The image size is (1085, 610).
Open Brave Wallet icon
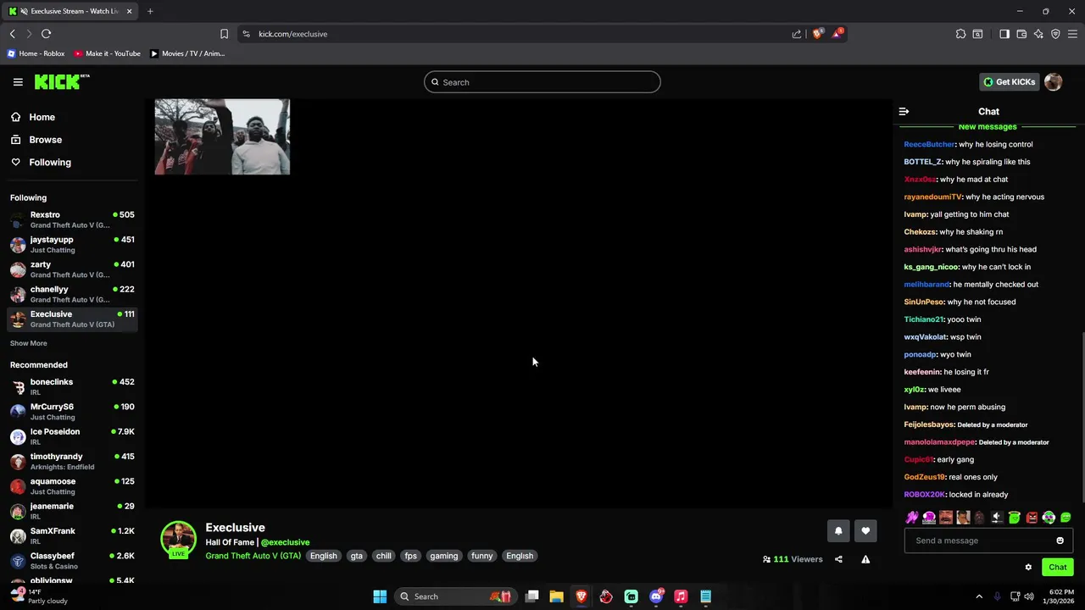1021,34
